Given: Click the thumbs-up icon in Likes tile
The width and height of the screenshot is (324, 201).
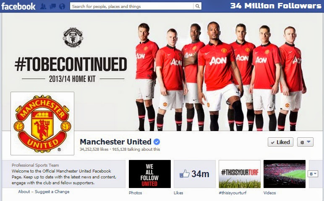Looking at the screenshot, I should pyautogui.click(x=184, y=174).
